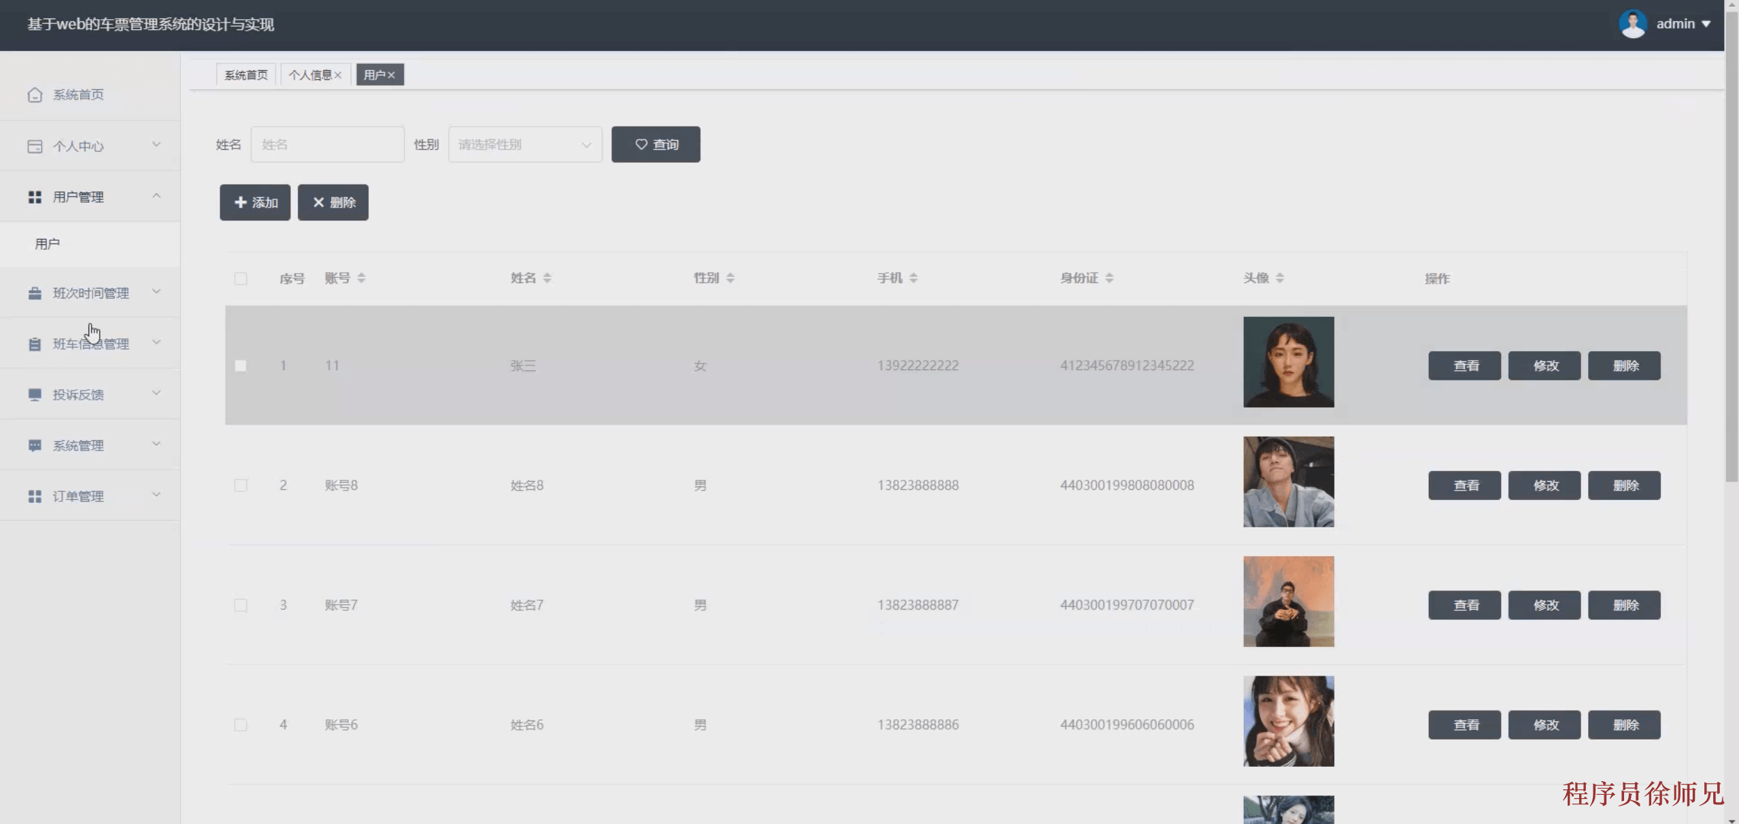Image resolution: width=1739 pixels, height=824 pixels.
Task: Expand the 订单管理 menu chevron
Action: click(156, 495)
